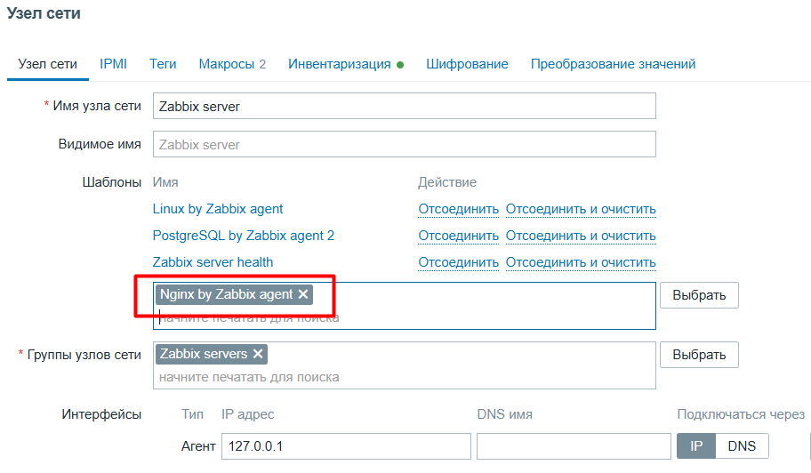Click Отсоединить и очистить for Zabbix server health

(x=581, y=262)
